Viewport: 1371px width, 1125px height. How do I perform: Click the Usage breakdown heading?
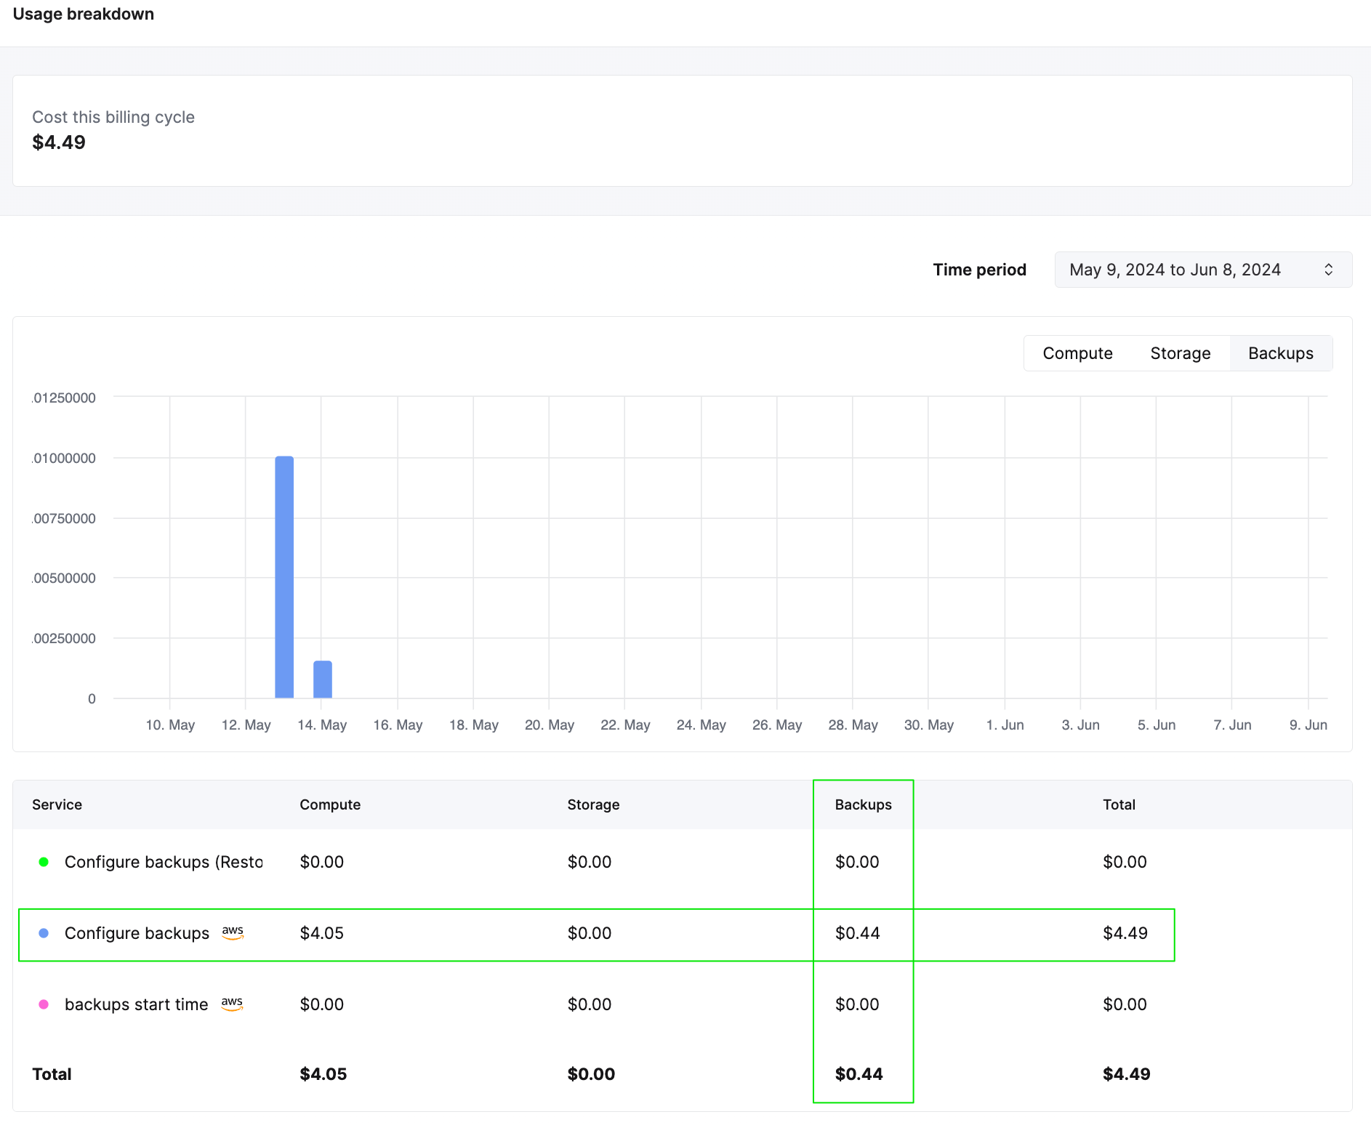click(x=84, y=14)
